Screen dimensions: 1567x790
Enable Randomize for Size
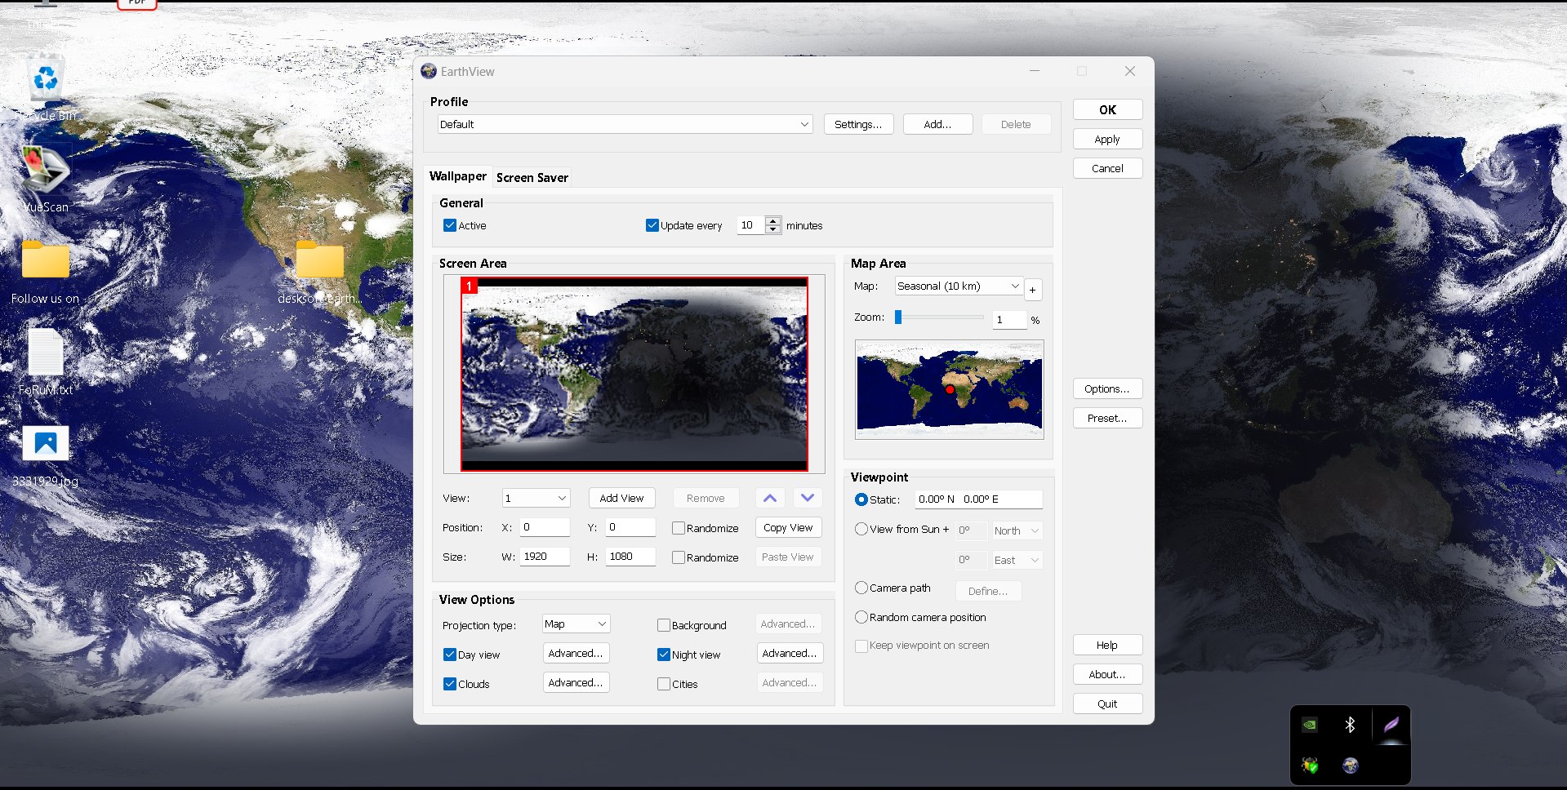[x=679, y=557]
